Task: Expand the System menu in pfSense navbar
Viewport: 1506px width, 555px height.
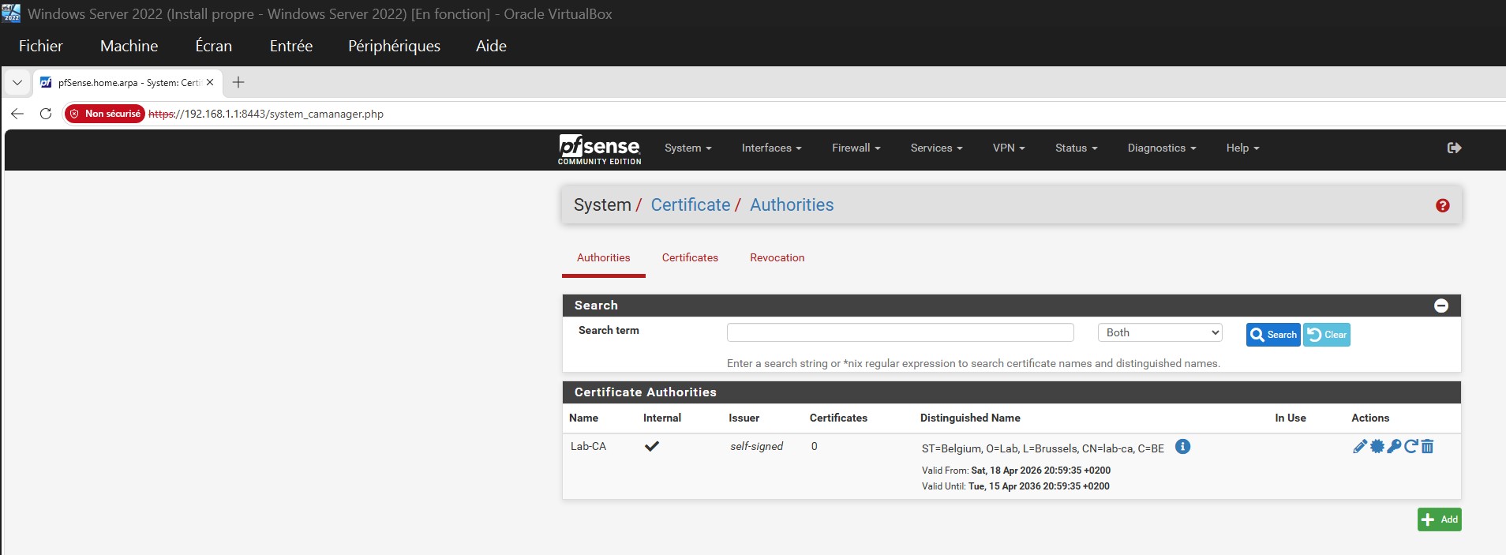Action: 687,148
